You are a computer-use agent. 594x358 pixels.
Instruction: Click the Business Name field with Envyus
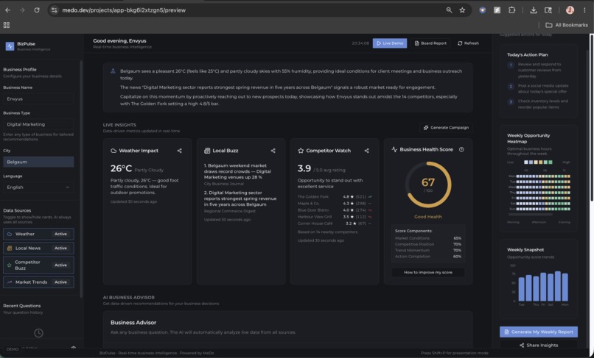pos(38,99)
